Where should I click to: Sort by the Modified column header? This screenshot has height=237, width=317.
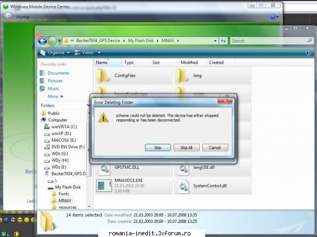coord(193,63)
